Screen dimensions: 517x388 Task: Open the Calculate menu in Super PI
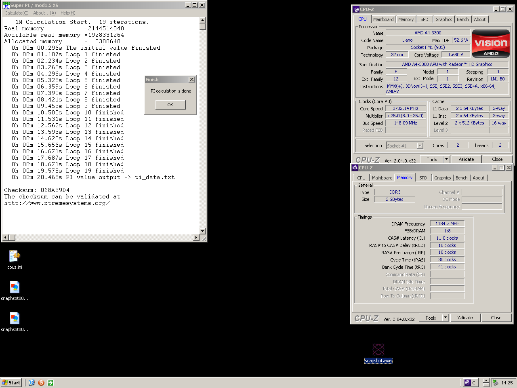click(x=17, y=13)
